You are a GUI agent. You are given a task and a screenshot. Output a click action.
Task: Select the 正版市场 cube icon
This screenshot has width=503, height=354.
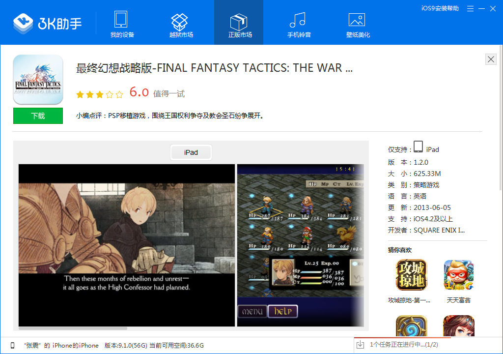coord(239,22)
